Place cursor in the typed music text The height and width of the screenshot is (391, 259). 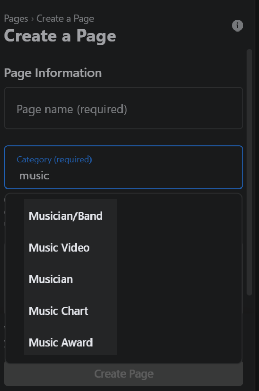34,176
